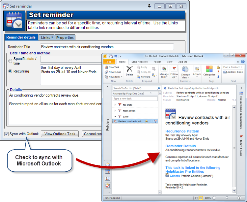247x202 pixels.
Task: Minimize the Outlook ribbon with caret icon
Action: pos(238,62)
